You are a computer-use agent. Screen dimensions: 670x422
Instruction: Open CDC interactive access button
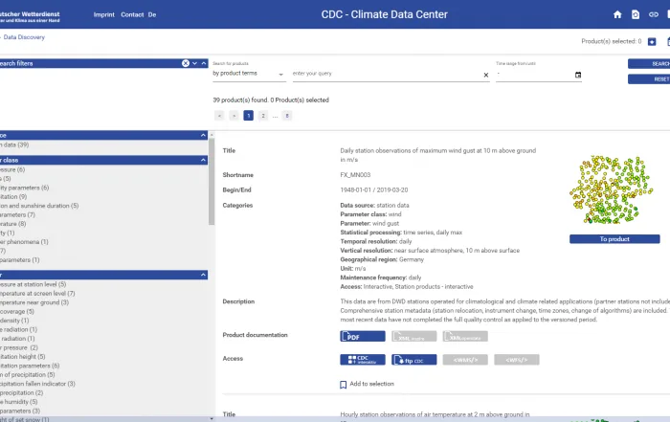click(x=363, y=360)
